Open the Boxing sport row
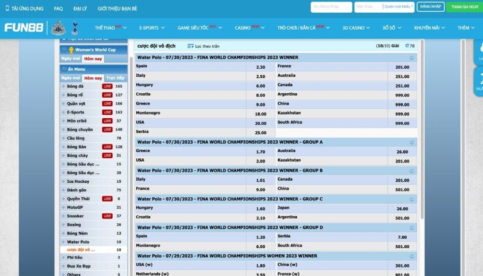Screen dimensions: 483x276 point(94,225)
